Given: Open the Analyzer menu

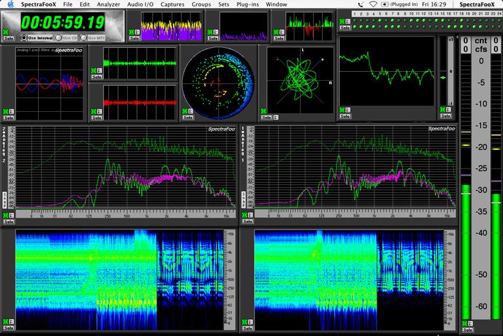Looking at the screenshot, I should (x=108, y=5).
